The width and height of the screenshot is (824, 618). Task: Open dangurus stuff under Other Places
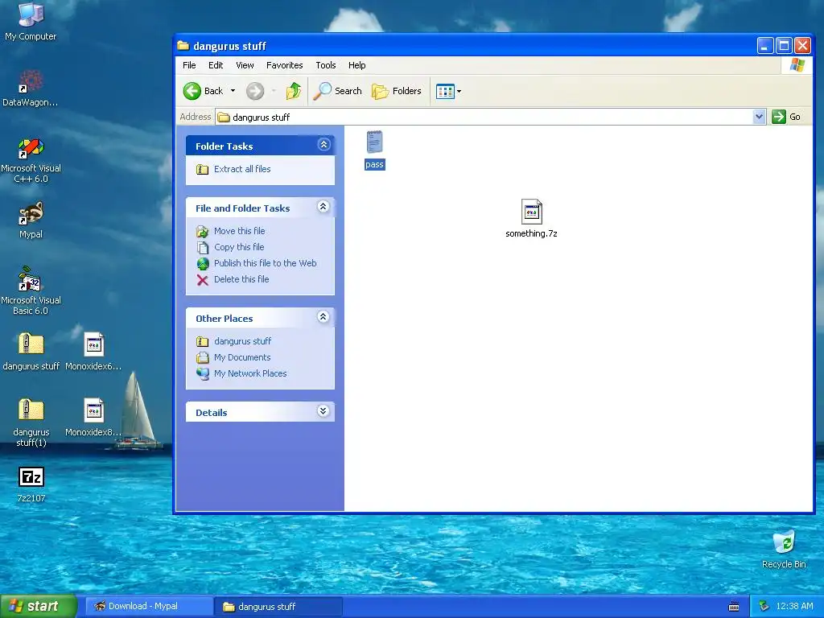[242, 341]
